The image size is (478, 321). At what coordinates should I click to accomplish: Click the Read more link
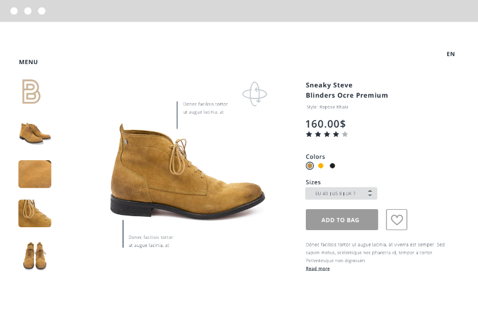click(x=317, y=269)
